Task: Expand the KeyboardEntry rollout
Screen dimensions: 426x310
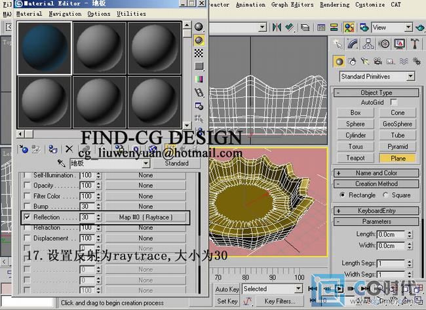Action: (x=376, y=210)
